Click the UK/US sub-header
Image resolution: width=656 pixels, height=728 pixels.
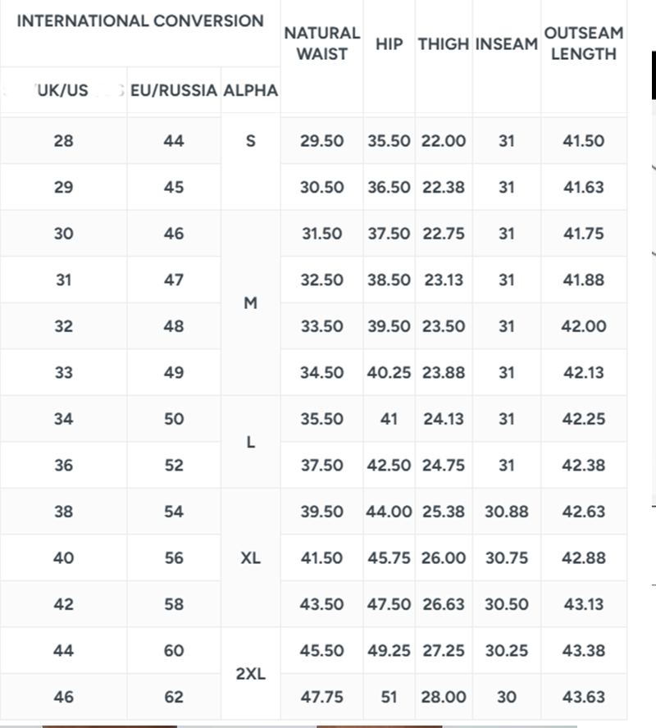tap(63, 90)
